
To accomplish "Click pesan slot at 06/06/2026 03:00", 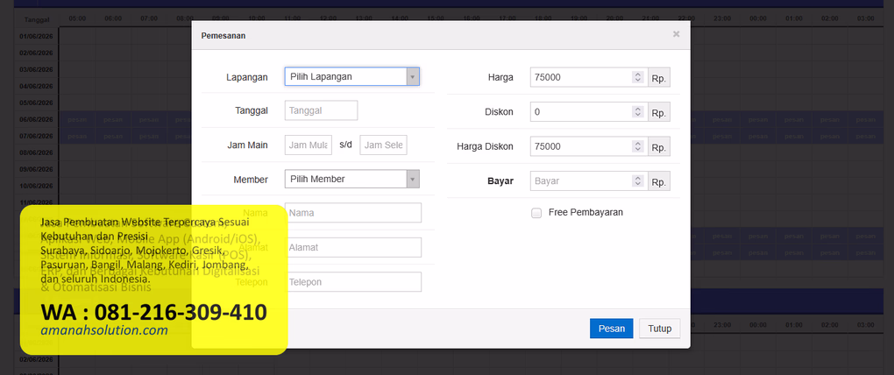I will [x=865, y=120].
